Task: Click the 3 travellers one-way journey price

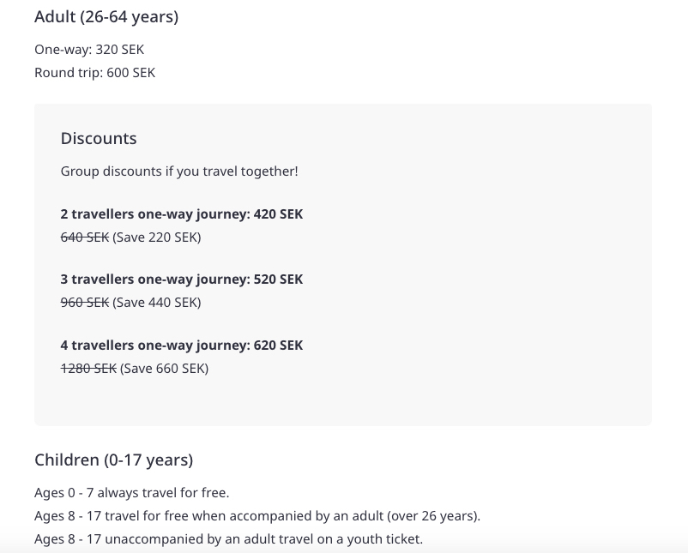Action: tap(182, 280)
